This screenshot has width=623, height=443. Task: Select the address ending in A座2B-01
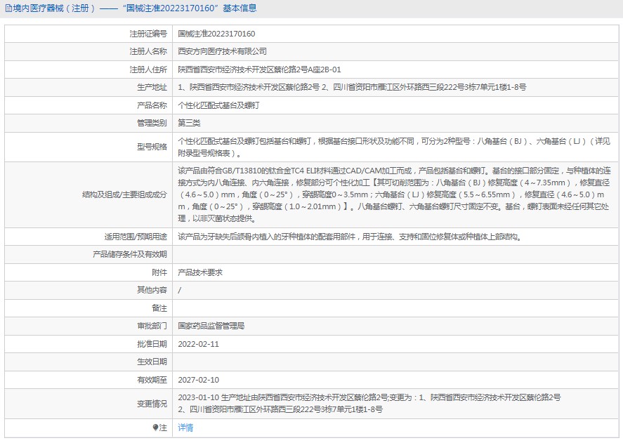click(259, 70)
